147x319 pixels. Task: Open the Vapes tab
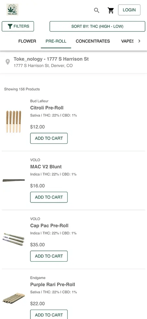click(127, 41)
